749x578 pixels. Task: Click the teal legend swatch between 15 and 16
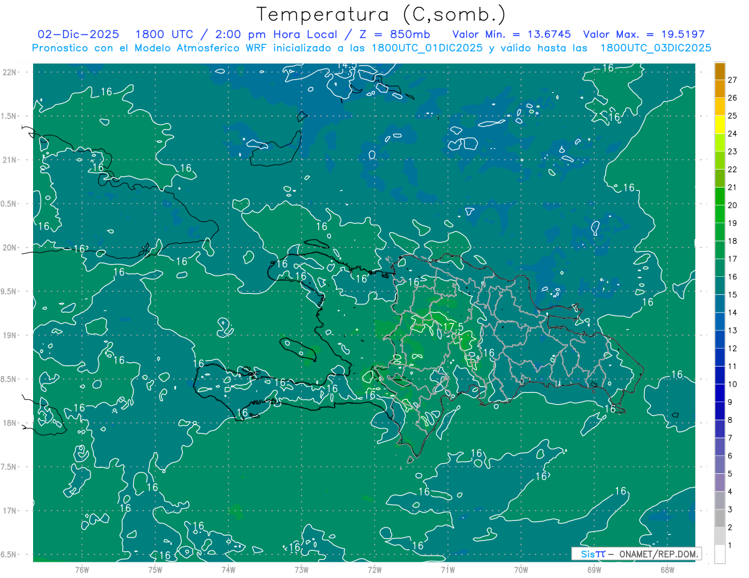pyautogui.click(x=720, y=286)
